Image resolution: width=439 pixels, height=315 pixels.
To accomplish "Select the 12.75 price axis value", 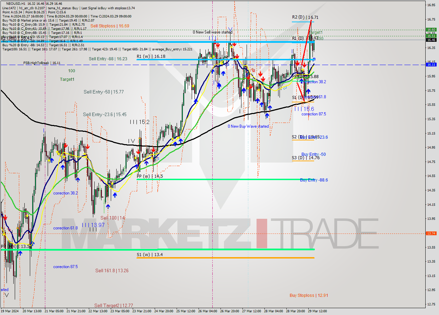I will coord(431,304).
